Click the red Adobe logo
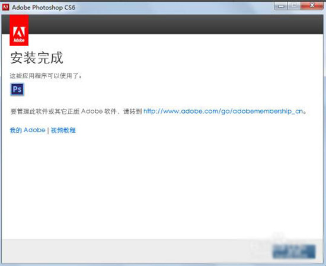326x266 pixels. (19, 30)
